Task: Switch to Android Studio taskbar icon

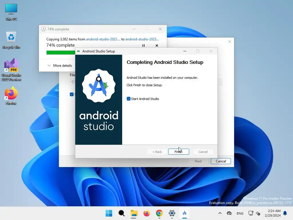Action: pos(185,213)
